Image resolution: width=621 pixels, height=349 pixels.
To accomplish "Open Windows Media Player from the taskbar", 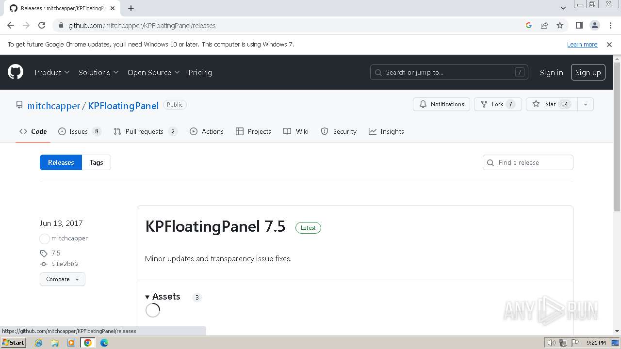I will [71, 343].
